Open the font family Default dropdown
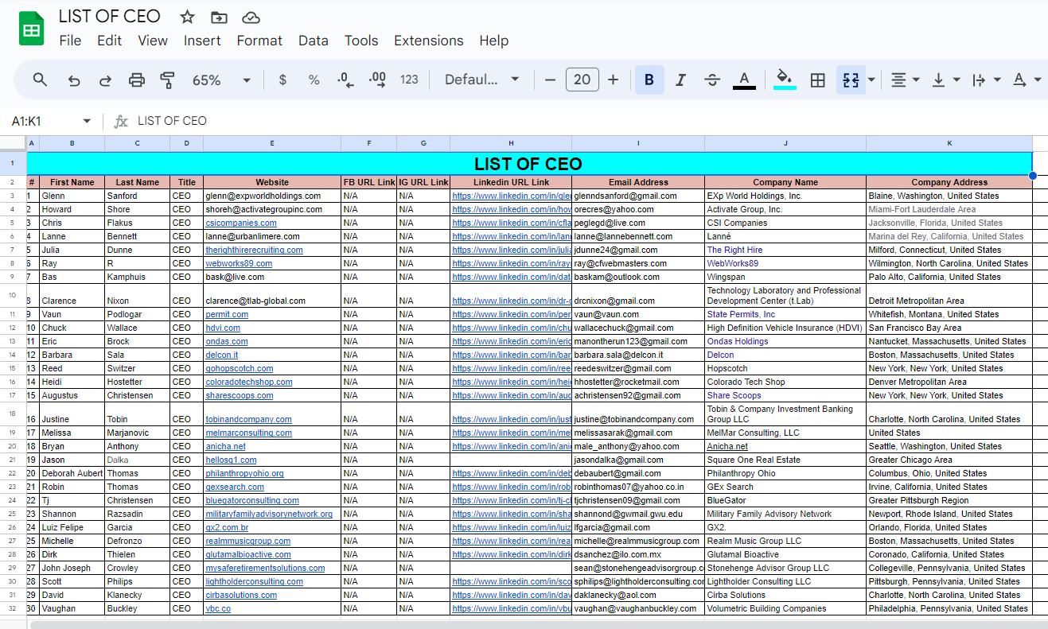Viewport: 1048px width, 629px height. pos(481,80)
